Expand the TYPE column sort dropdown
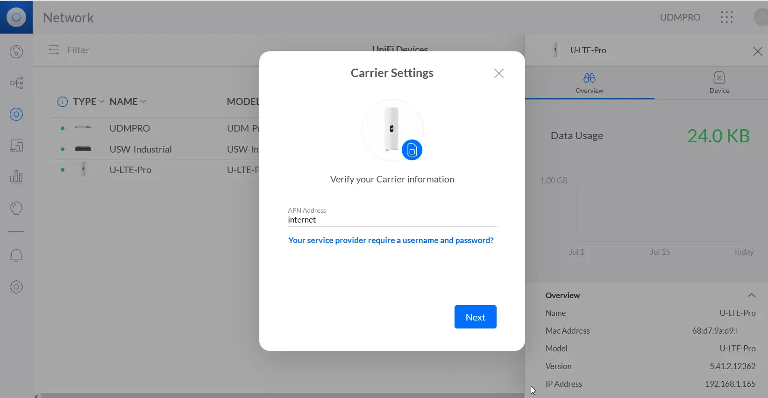 101,102
